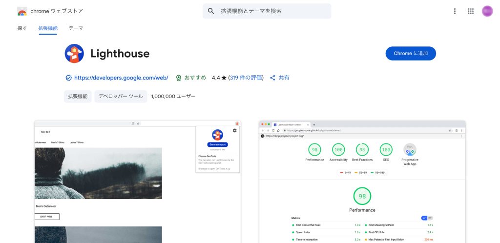Click the おすすめ featured badge icon
This screenshot has height=243, width=500.
(179, 78)
